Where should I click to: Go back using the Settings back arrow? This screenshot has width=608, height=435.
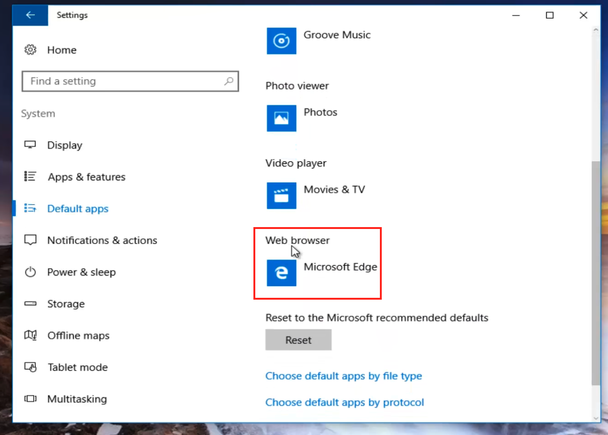(30, 15)
